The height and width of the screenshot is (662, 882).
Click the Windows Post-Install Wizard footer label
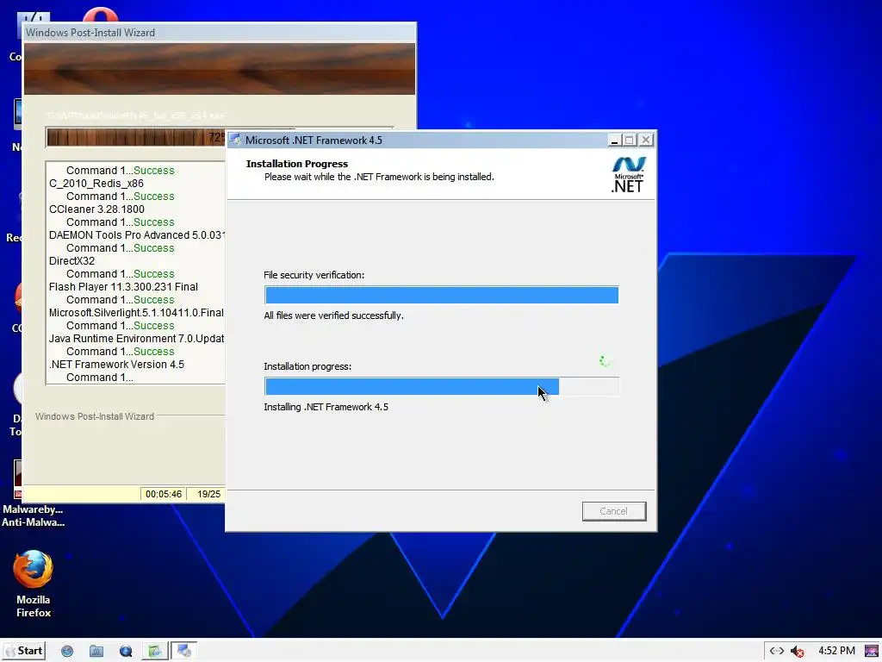(95, 416)
